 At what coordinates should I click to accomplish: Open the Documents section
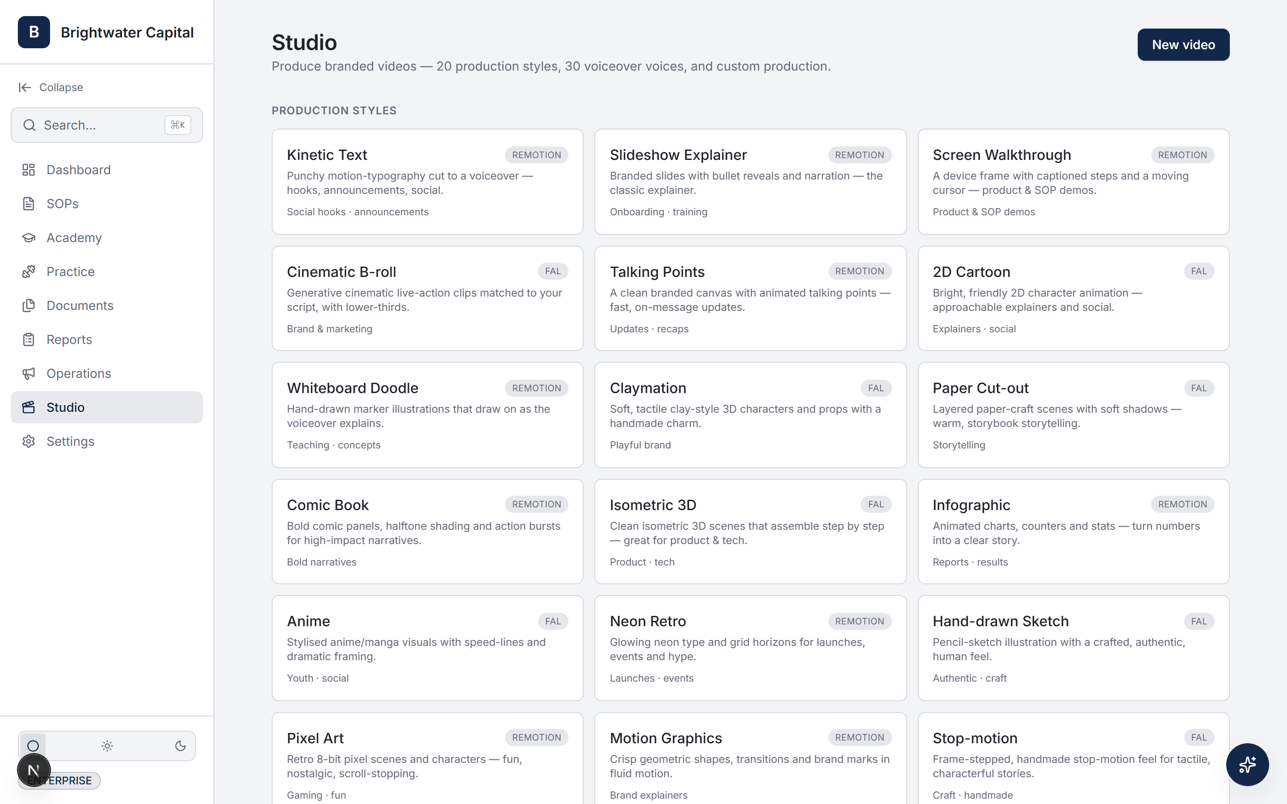106,306
